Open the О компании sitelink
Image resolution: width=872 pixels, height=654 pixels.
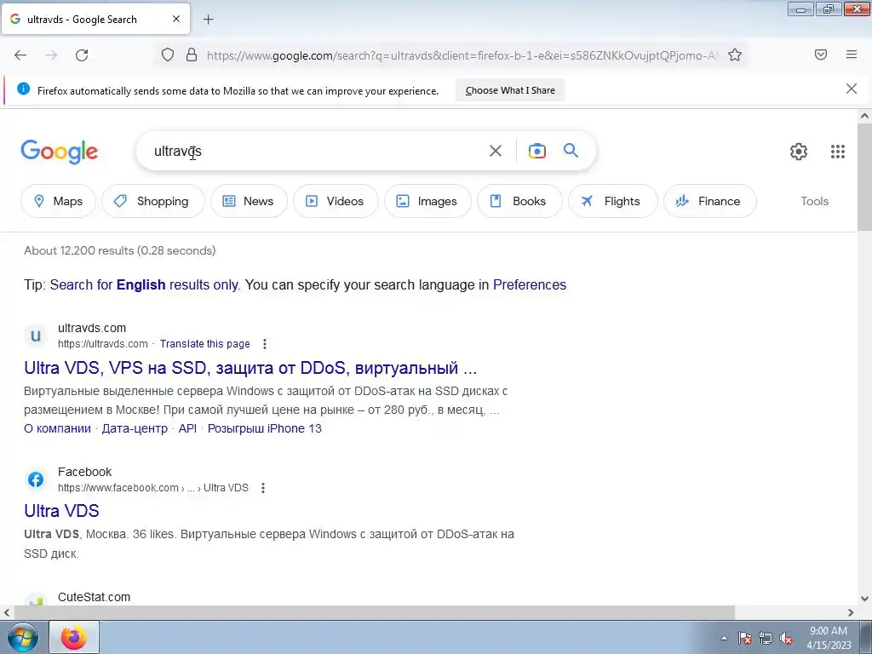[x=57, y=428]
